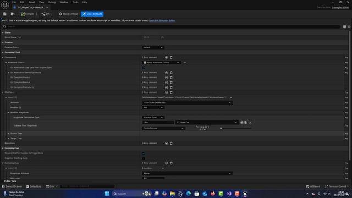
Task: Open the CT_UpperCut curve table dropdown
Action: click(x=207, y=123)
